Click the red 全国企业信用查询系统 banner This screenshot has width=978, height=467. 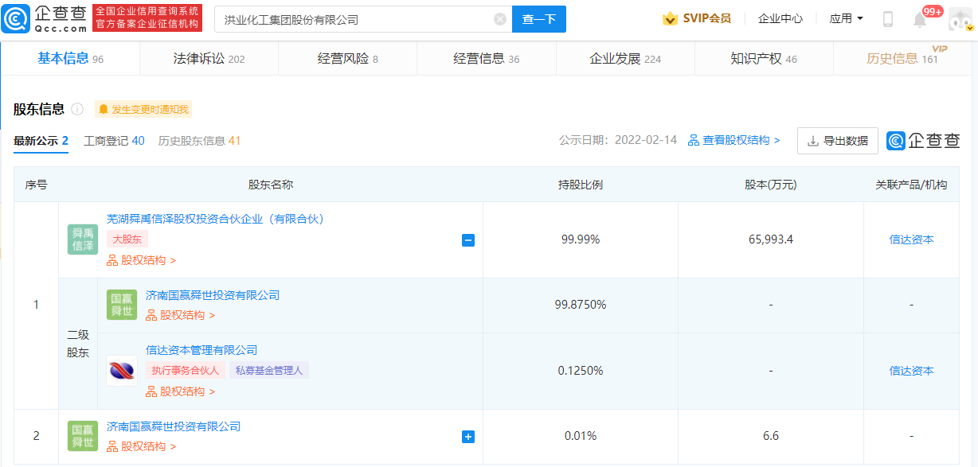[147, 18]
